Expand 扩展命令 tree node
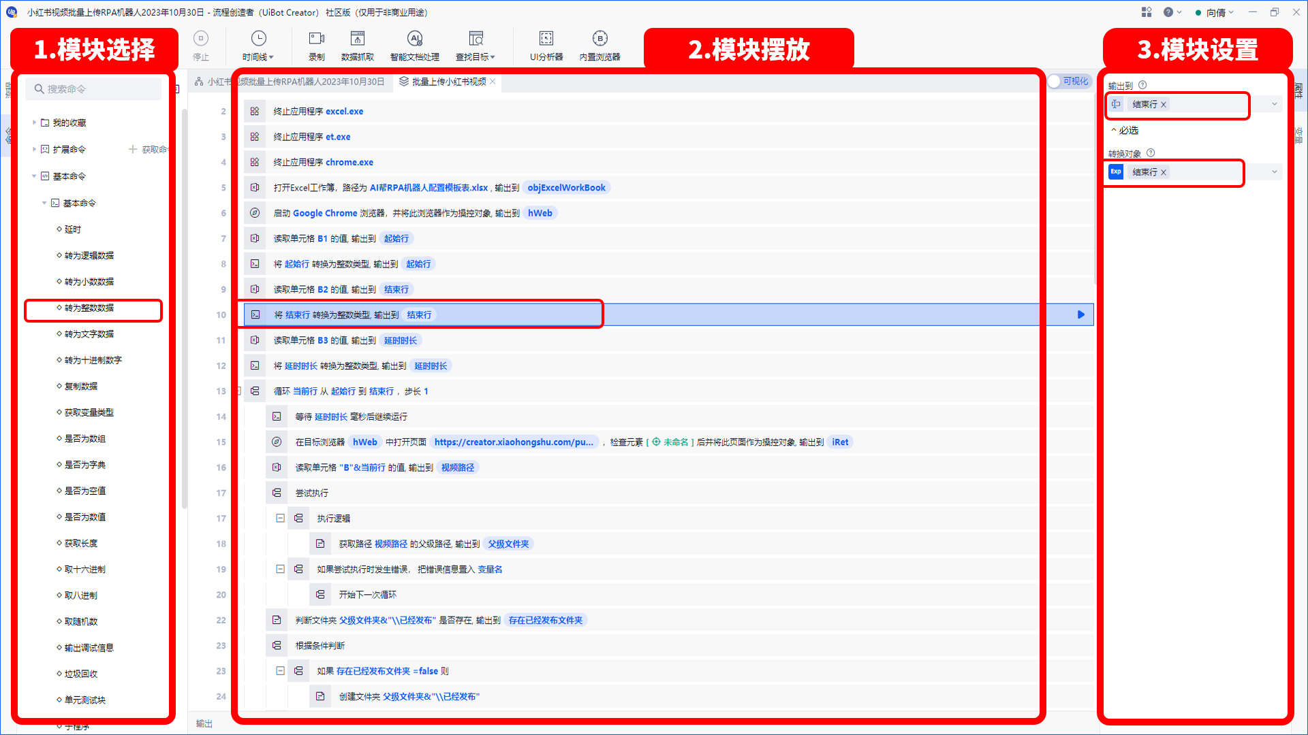This screenshot has height=735, width=1308. tap(34, 149)
